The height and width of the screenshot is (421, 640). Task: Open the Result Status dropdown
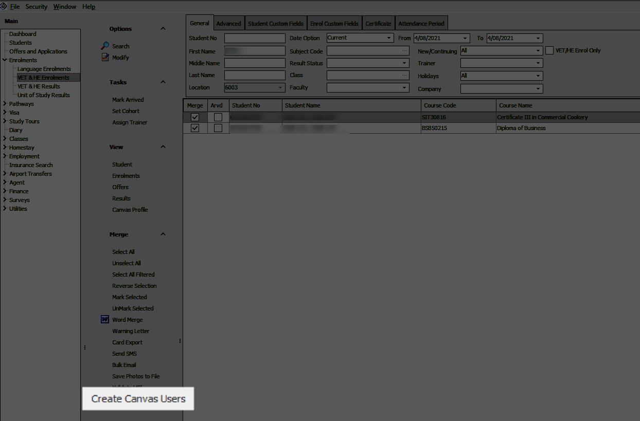pyautogui.click(x=404, y=63)
